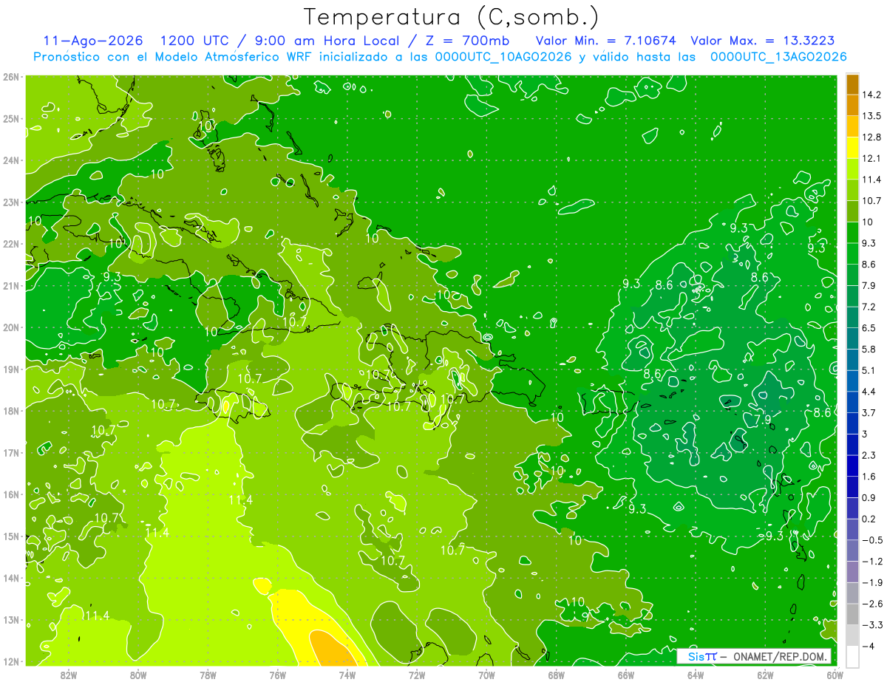Click the "64W" longitude axis label
The width and height of the screenshot is (887, 685).
[696, 674]
